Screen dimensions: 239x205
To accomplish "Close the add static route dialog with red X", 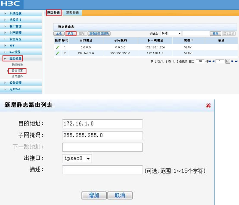I will click(x=208, y=105).
